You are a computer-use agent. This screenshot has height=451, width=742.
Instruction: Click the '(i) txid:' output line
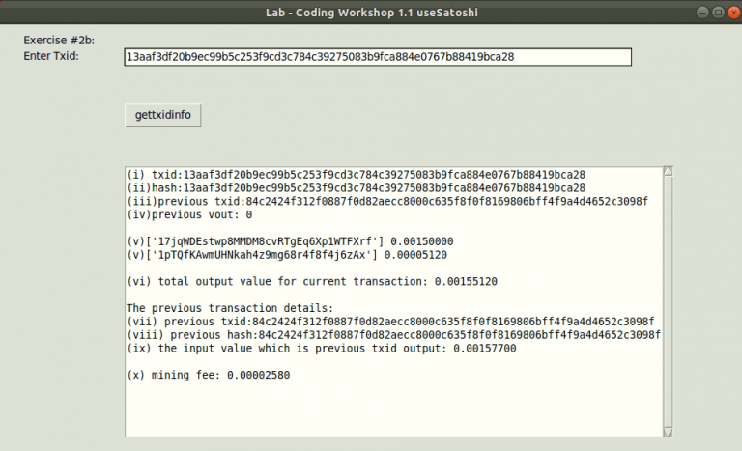(356, 175)
